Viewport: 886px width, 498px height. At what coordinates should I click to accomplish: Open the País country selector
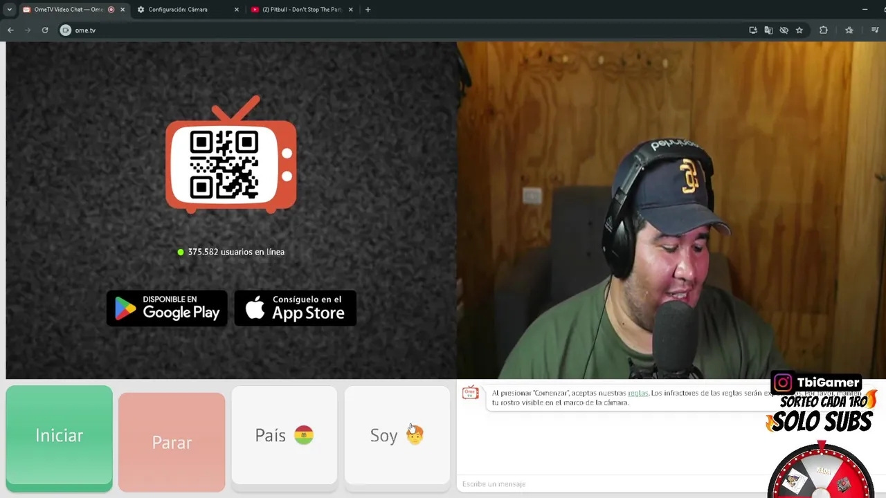284,435
